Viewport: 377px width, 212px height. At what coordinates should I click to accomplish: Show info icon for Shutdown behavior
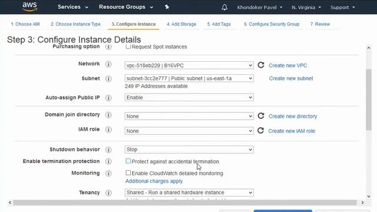[108, 150]
